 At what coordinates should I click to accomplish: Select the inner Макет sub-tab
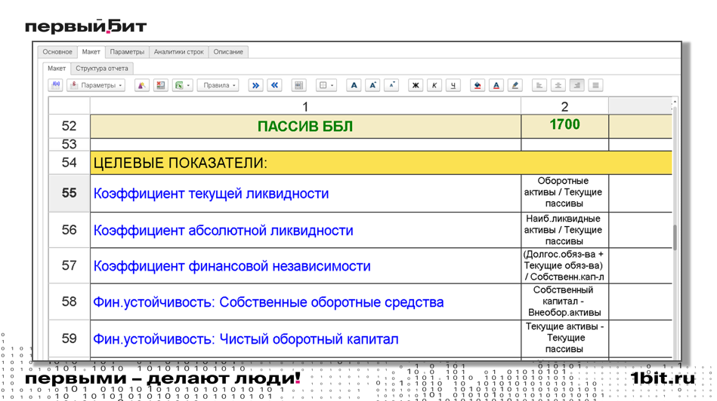click(57, 69)
